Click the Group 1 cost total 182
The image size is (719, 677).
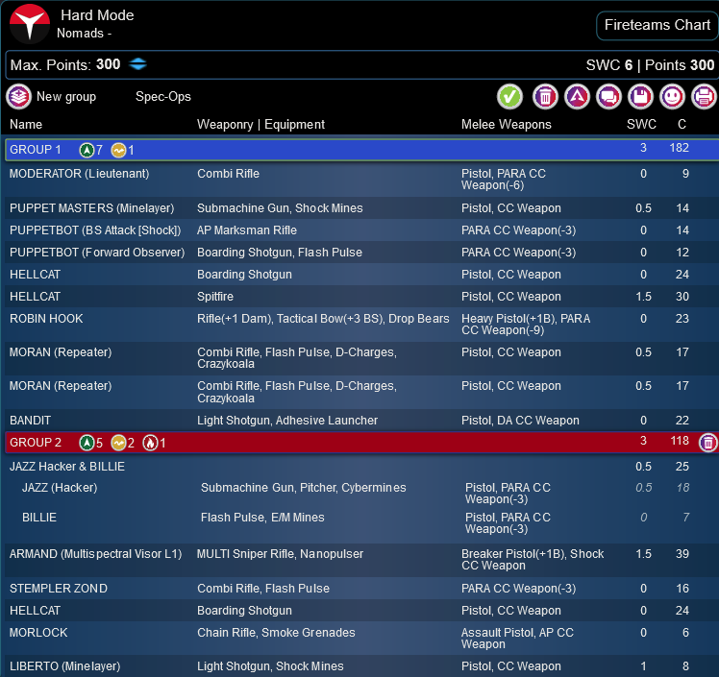point(679,148)
